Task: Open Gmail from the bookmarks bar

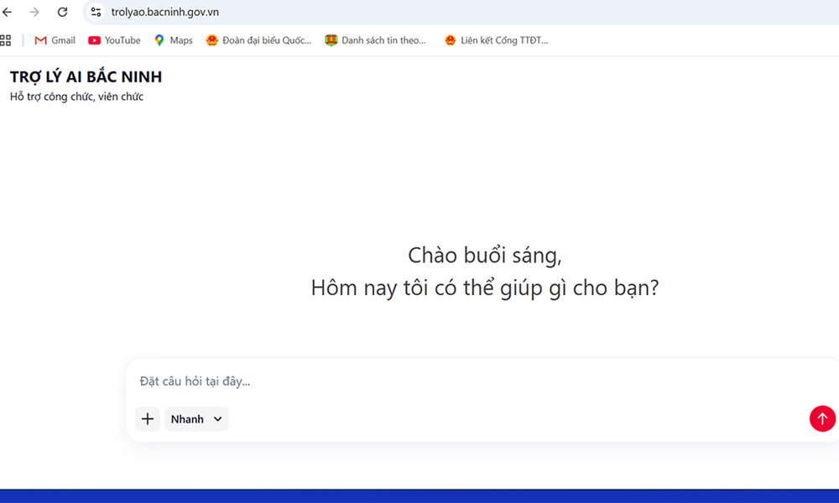Action: click(54, 39)
